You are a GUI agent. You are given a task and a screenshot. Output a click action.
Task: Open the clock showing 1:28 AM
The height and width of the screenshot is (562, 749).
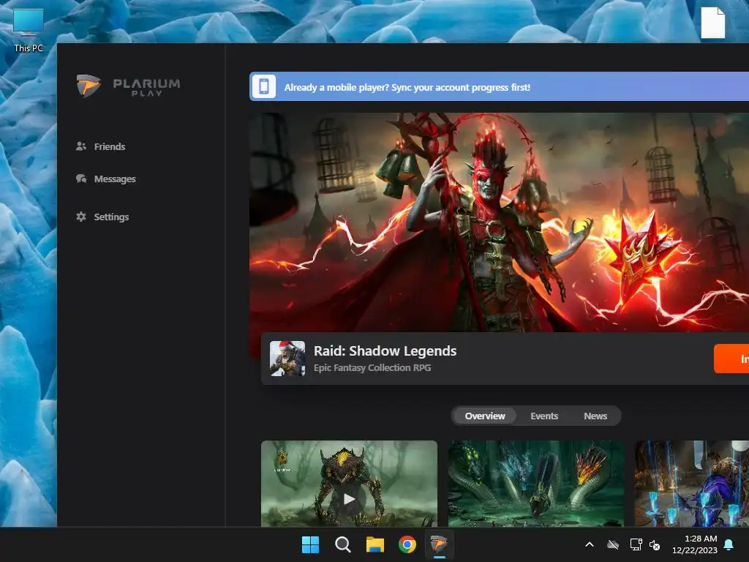pos(695,544)
